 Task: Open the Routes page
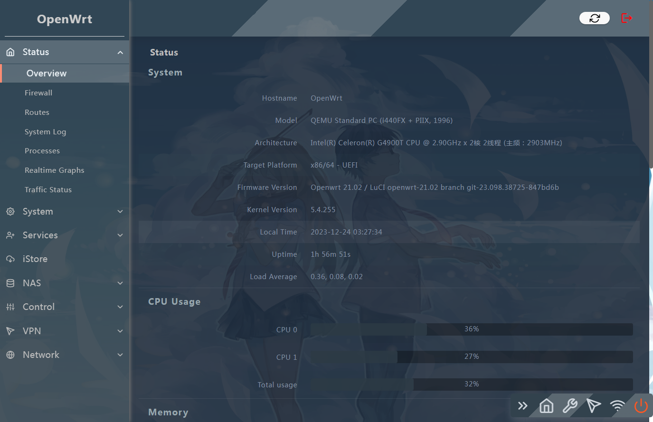tap(37, 113)
